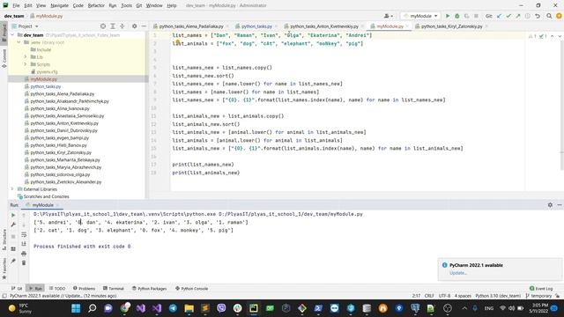Collapse all nodes in the Project panel
Image resolution: width=564 pixels, height=317 pixels.
click(x=122, y=26)
